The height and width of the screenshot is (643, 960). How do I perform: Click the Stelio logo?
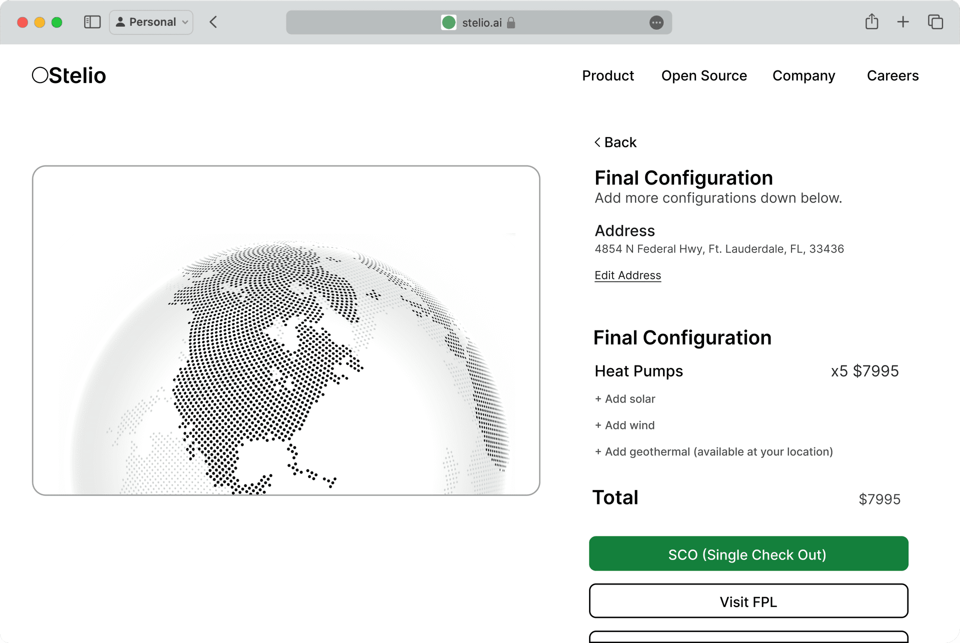click(69, 75)
